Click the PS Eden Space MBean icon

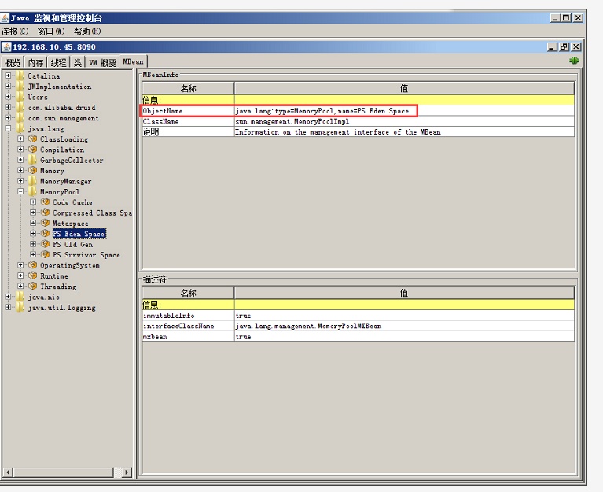46,234
